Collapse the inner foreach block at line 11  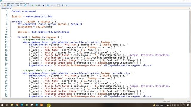click(10, 37)
